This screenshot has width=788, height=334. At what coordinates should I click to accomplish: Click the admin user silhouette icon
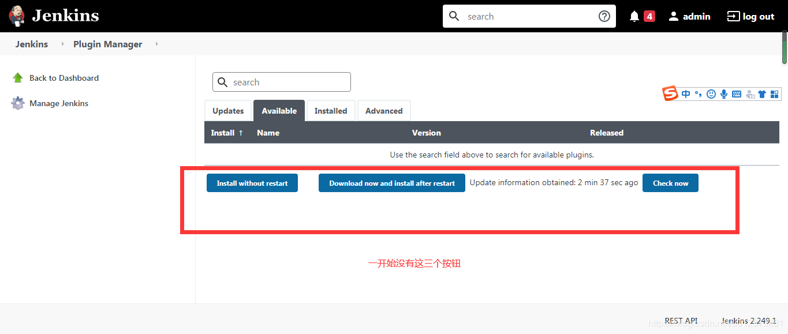[674, 16]
